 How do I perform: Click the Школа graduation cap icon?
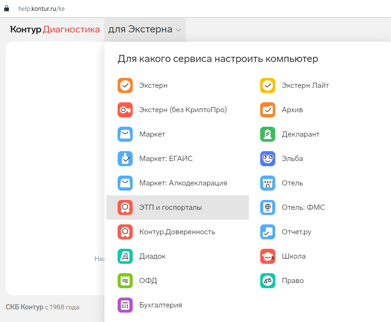[268, 256]
